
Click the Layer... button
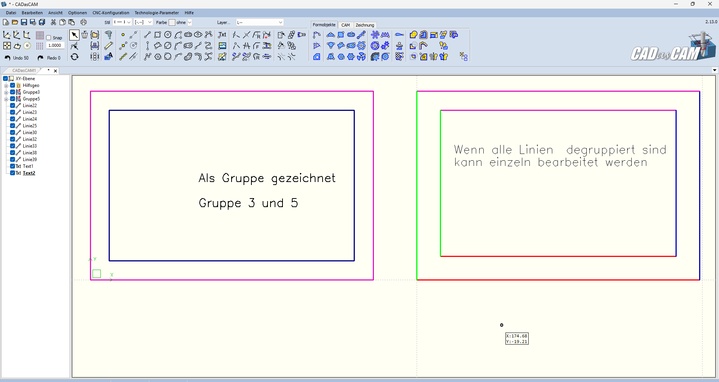pos(224,22)
